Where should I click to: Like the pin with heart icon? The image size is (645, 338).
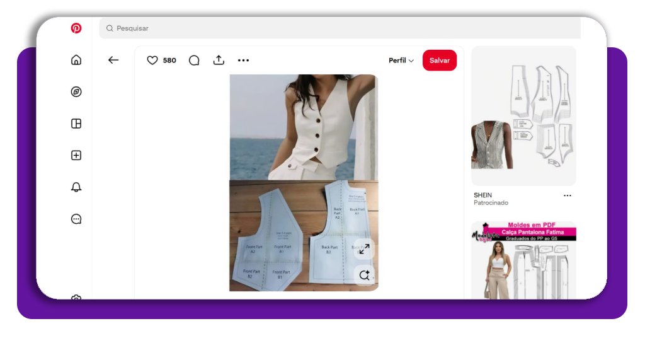pyautogui.click(x=152, y=61)
